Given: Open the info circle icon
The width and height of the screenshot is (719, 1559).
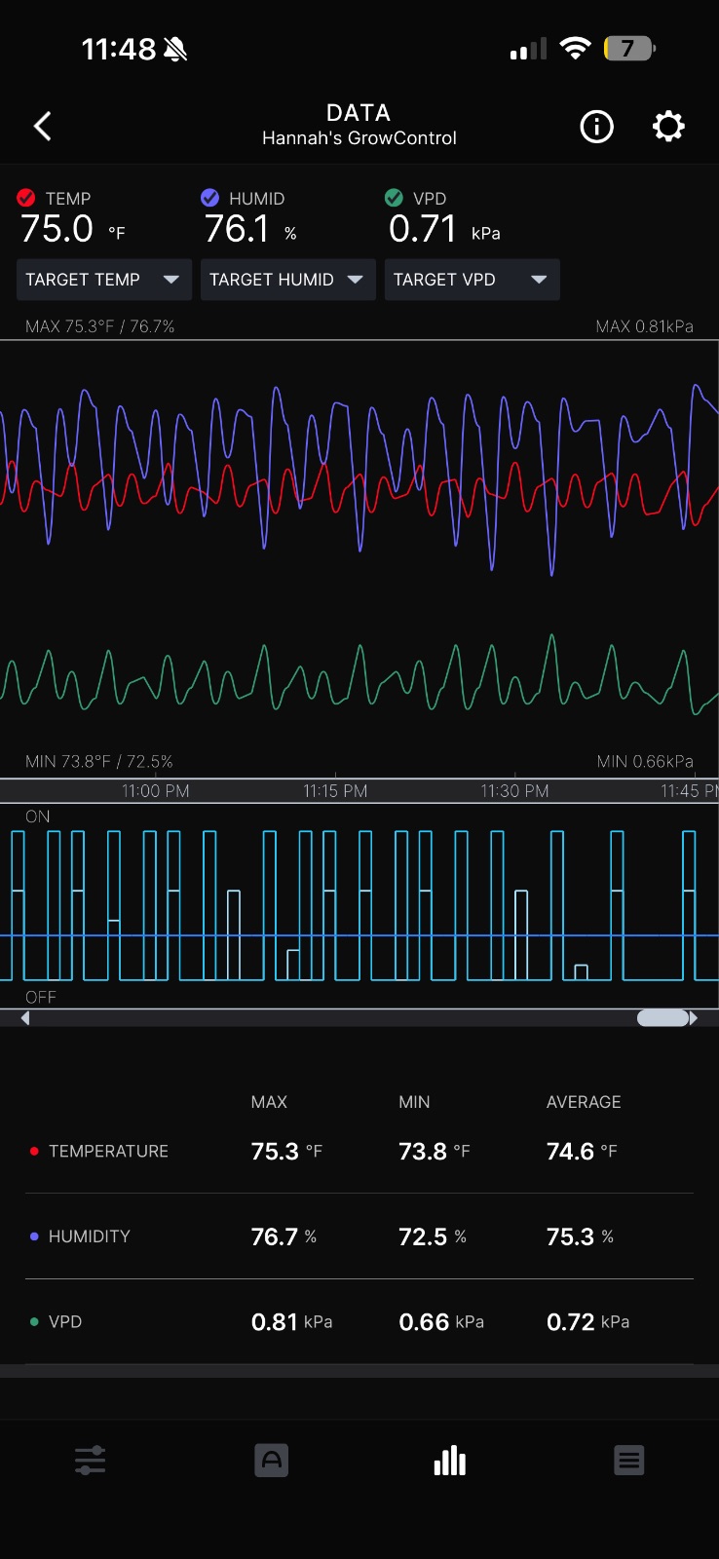Looking at the screenshot, I should tap(596, 126).
